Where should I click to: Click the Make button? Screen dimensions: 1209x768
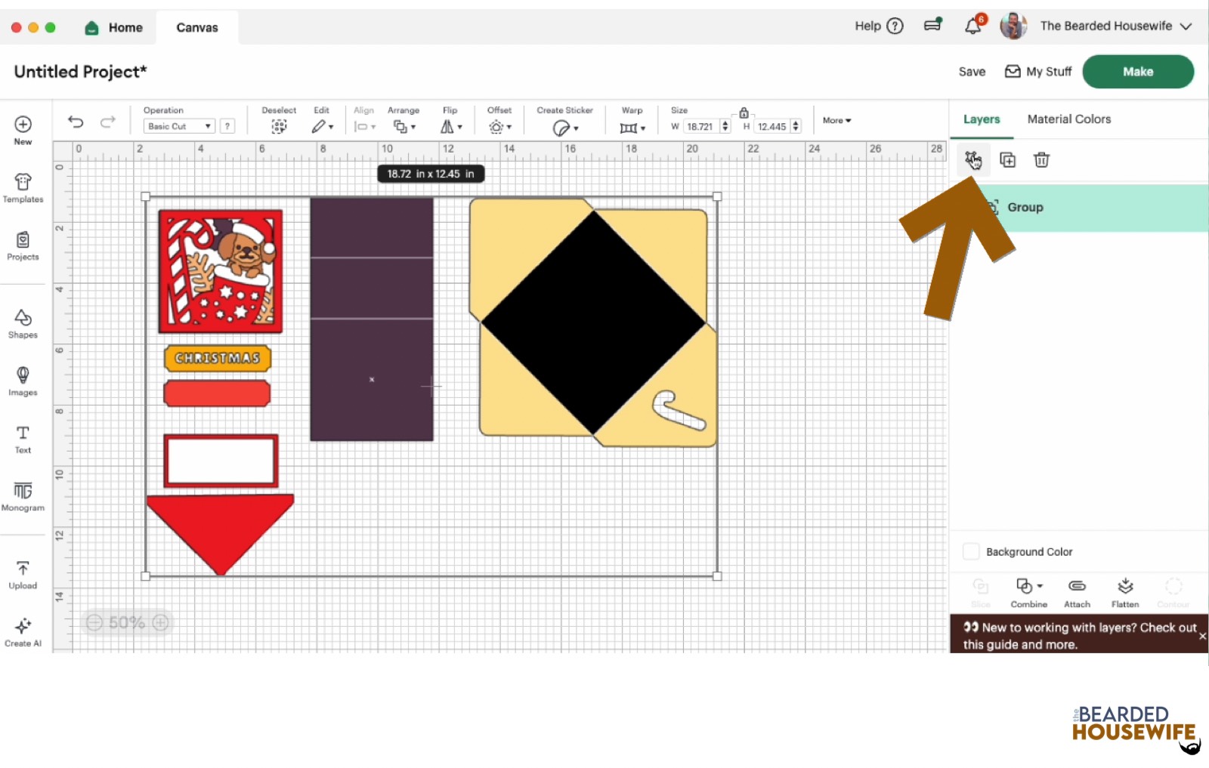pyautogui.click(x=1137, y=71)
